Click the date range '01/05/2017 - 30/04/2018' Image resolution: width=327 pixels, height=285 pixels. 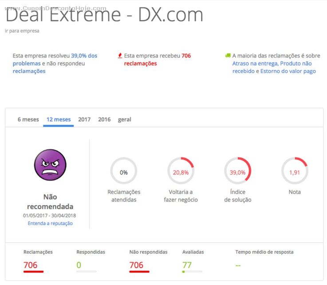coord(49,216)
